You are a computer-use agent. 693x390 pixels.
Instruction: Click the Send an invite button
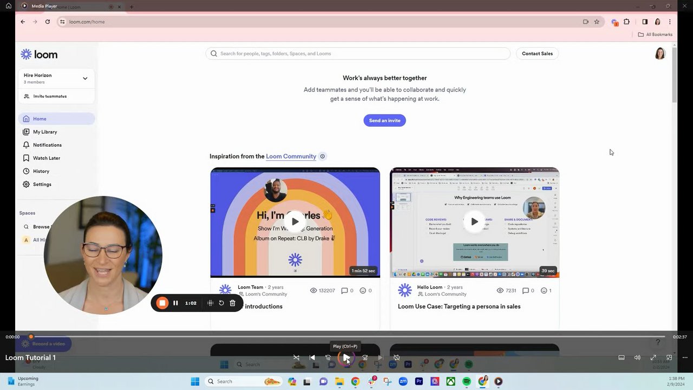(x=384, y=120)
